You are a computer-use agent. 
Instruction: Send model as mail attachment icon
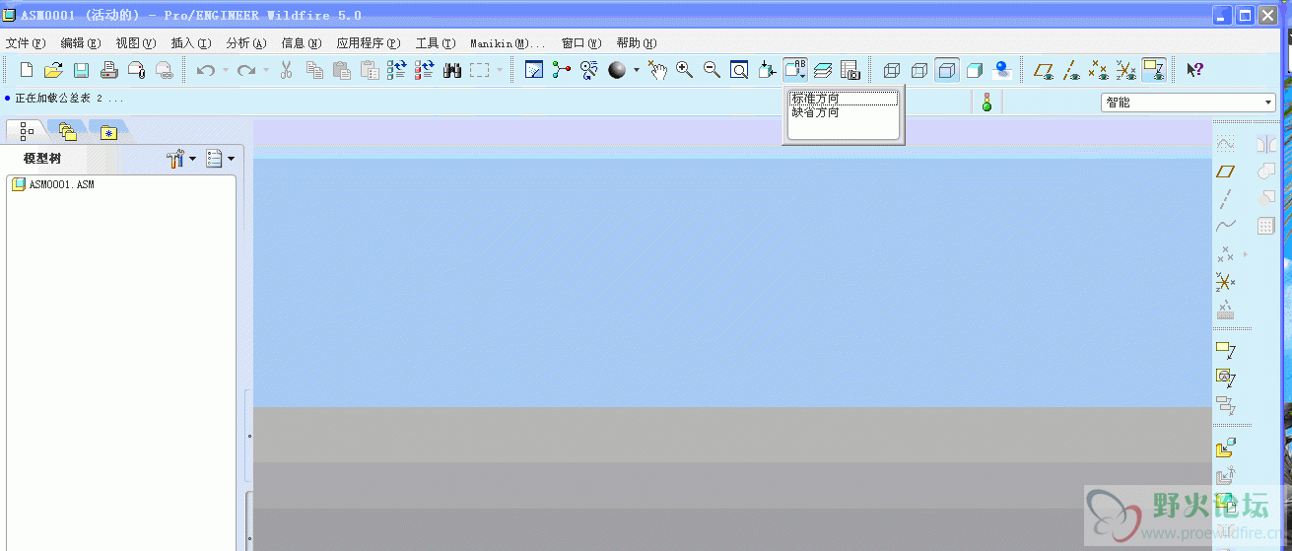pos(137,70)
